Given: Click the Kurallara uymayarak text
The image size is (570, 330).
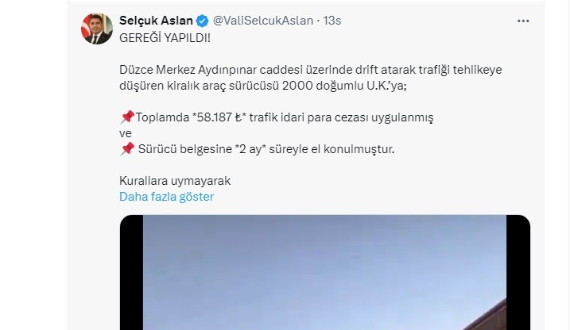Looking at the screenshot, I should (x=175, y=181).
